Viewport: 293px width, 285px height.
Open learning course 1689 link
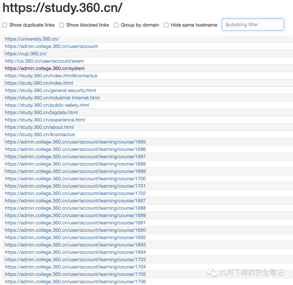(x=75, y=215)
